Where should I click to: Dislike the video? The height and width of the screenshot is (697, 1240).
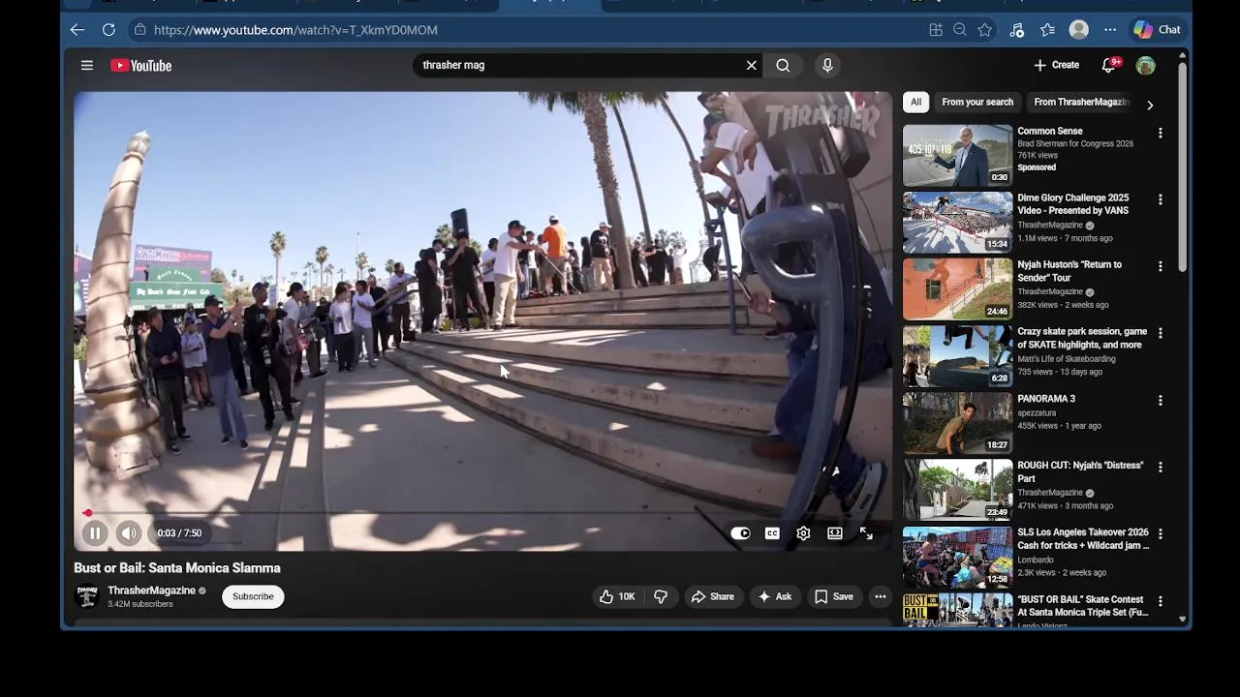pyautogui.click(x=661, y=596)
